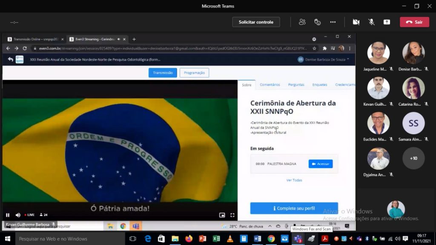
Task: Pause the live video stream
Action: pos(8,215)
